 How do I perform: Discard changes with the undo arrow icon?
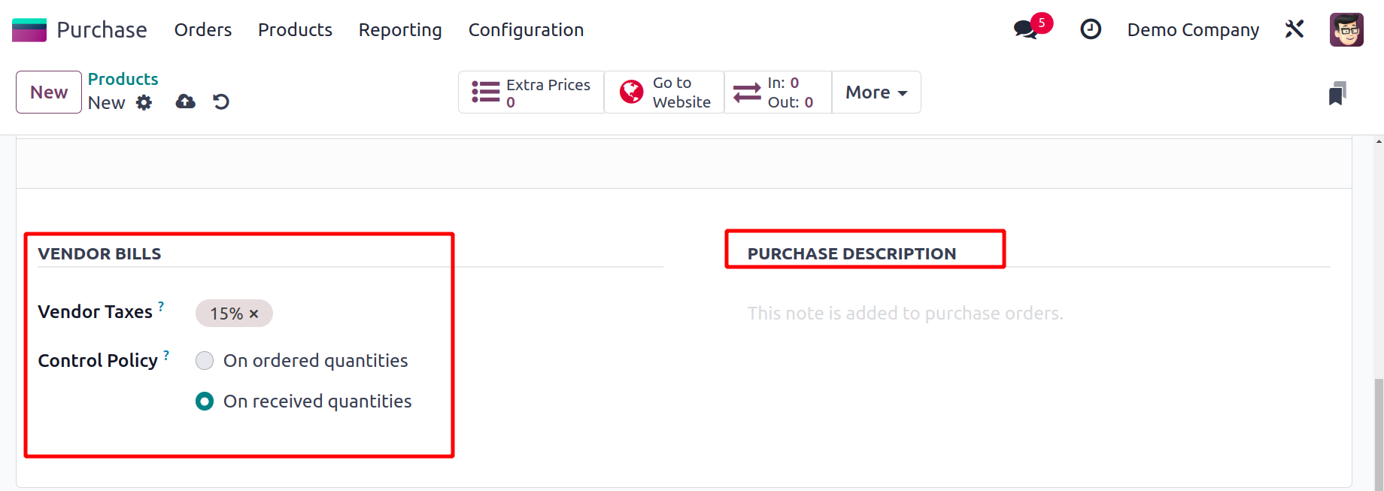click(x=220, y=102)
